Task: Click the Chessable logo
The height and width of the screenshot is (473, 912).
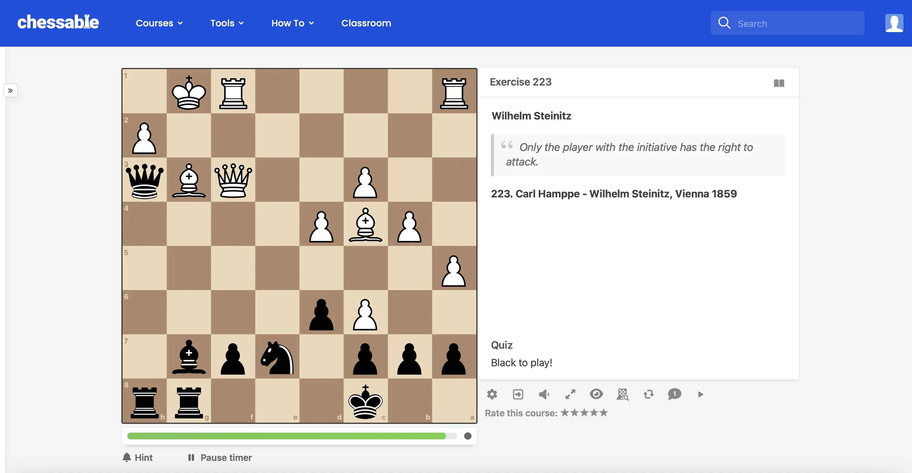Action: [58, 22]
